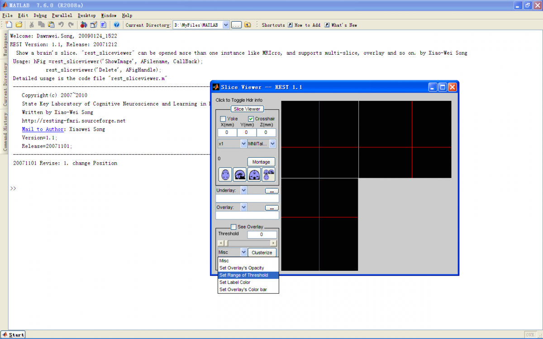Click the Overlay filename text field
The width and height of the screenshot is (543, 339).
[248, 215]
